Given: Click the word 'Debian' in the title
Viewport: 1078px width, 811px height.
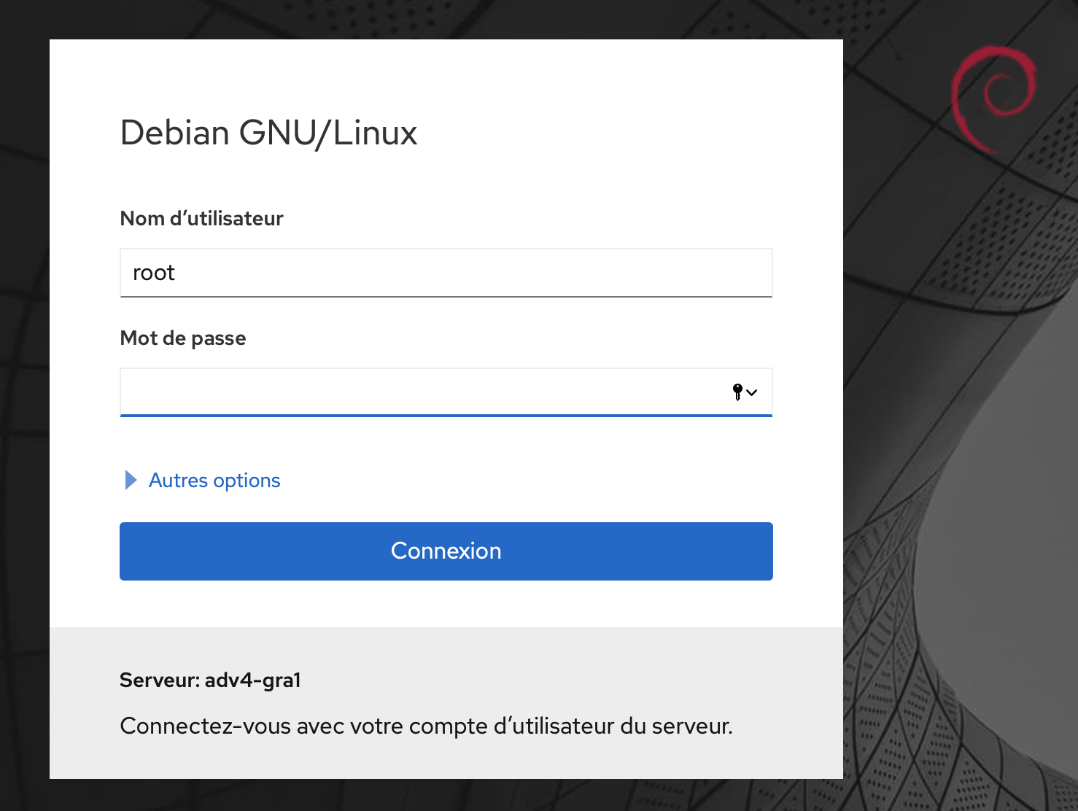Looking at the screenshot, I should tap(175, 133).
